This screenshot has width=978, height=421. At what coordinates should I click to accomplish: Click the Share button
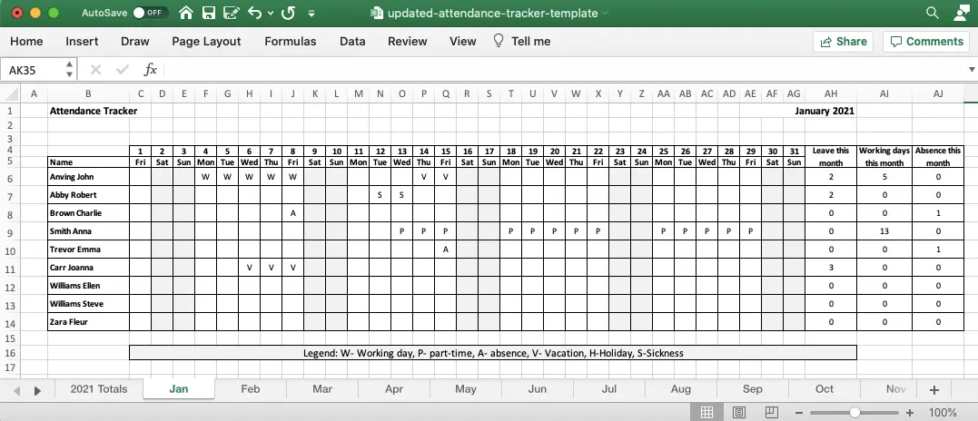(x=844, y=41)
